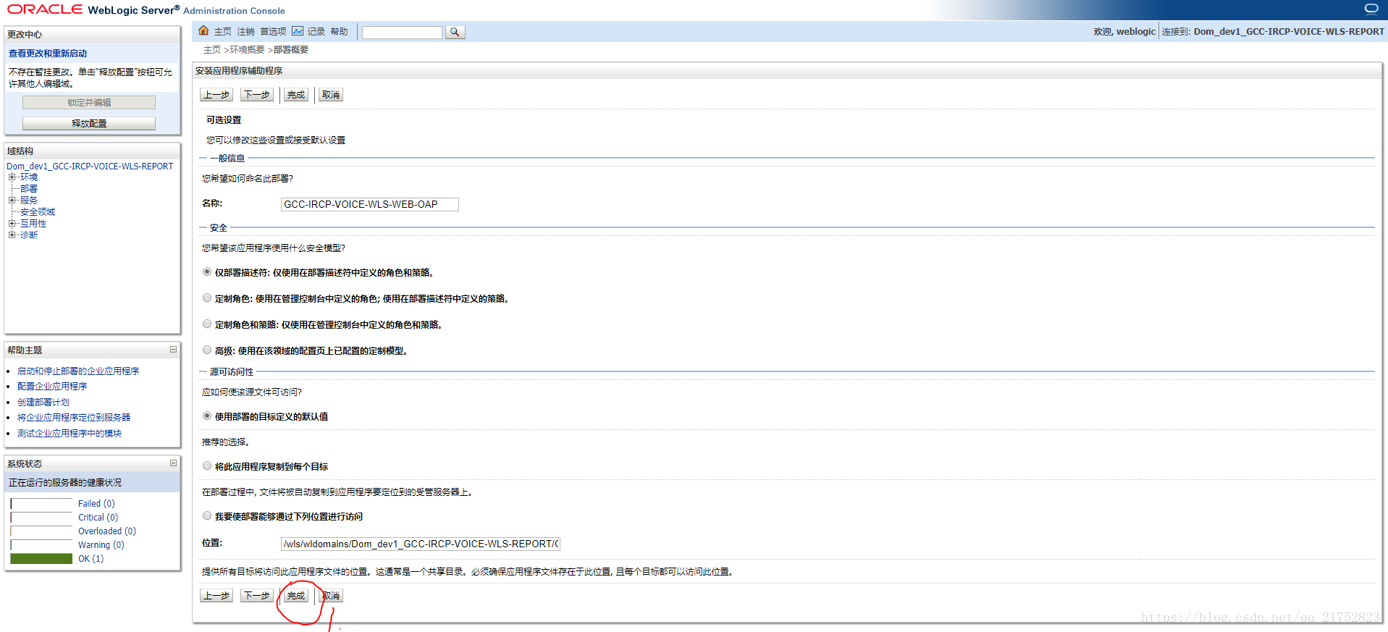Expand the 互用性 tree node
1388x632 pixels.
click(x=12, y=223)
